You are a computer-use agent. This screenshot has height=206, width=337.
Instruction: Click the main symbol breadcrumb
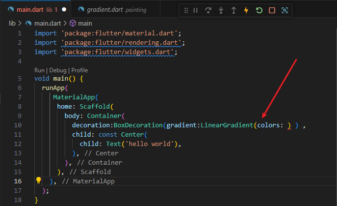85,23
